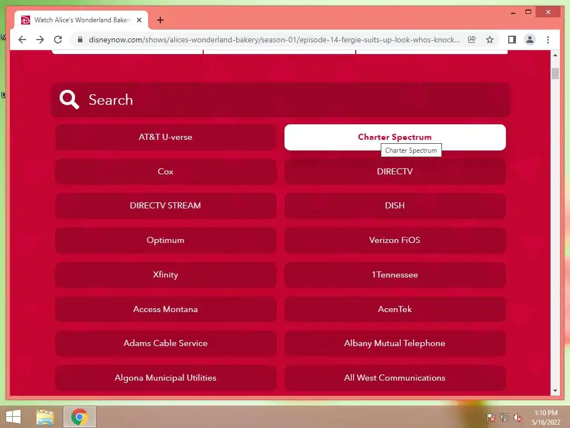Select the Cox provider button
The width and height of the screenshot is (570, 428).
coord(165,172)
